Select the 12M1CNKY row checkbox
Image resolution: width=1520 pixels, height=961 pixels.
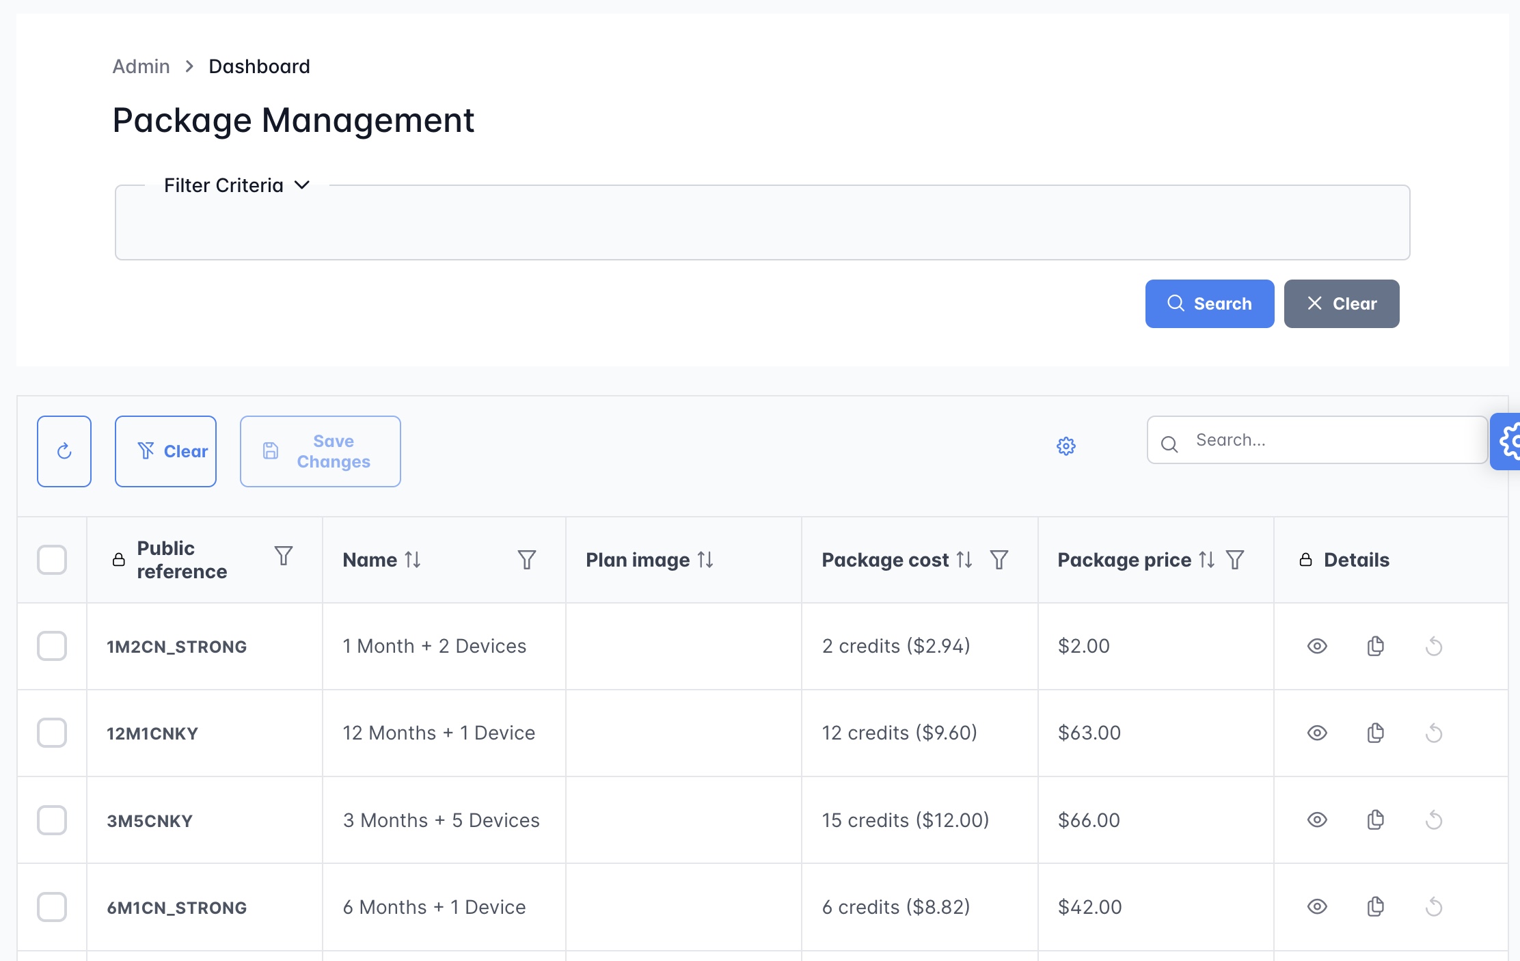(52, 733)
